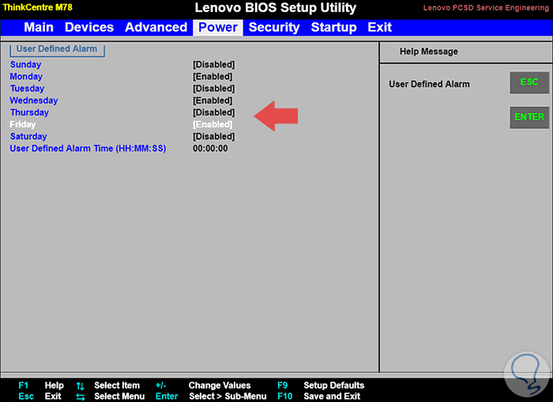Click Lenovo PCSD Service Engineering text
The width and height of the screenshot is (553, 402).
[x=486, y=8]
